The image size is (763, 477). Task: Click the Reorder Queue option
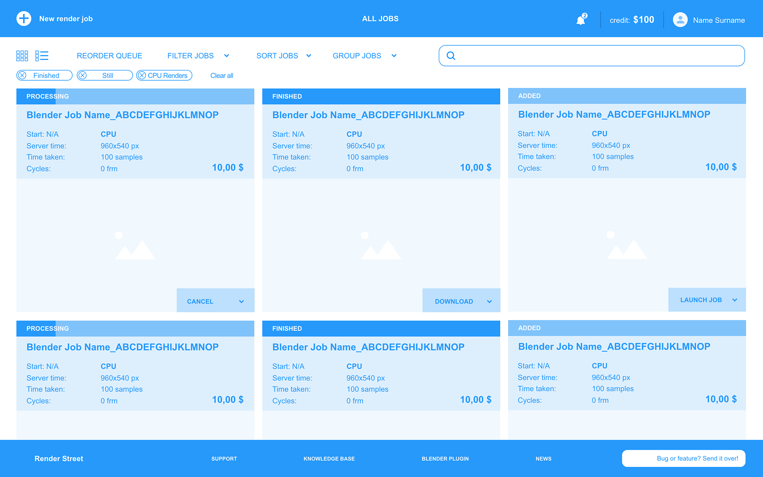coord(109,56)
